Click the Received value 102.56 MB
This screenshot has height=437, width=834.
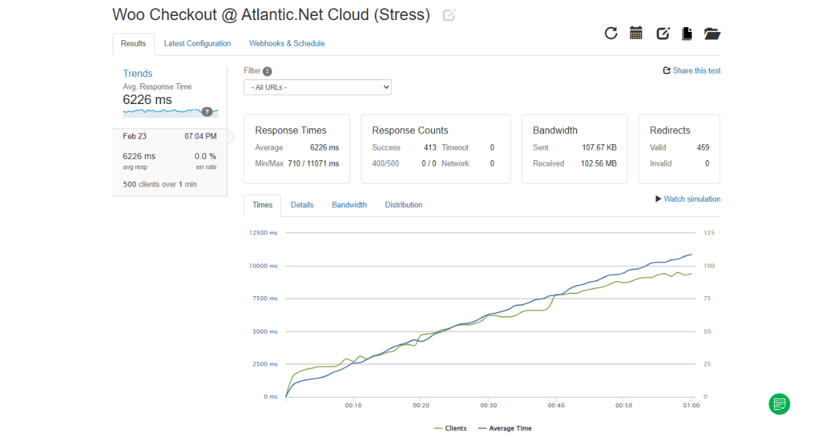[x=598, y=164]
